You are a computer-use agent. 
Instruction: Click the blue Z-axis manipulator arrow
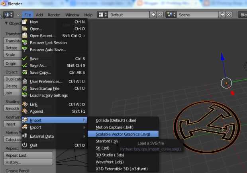click(222, 57)
